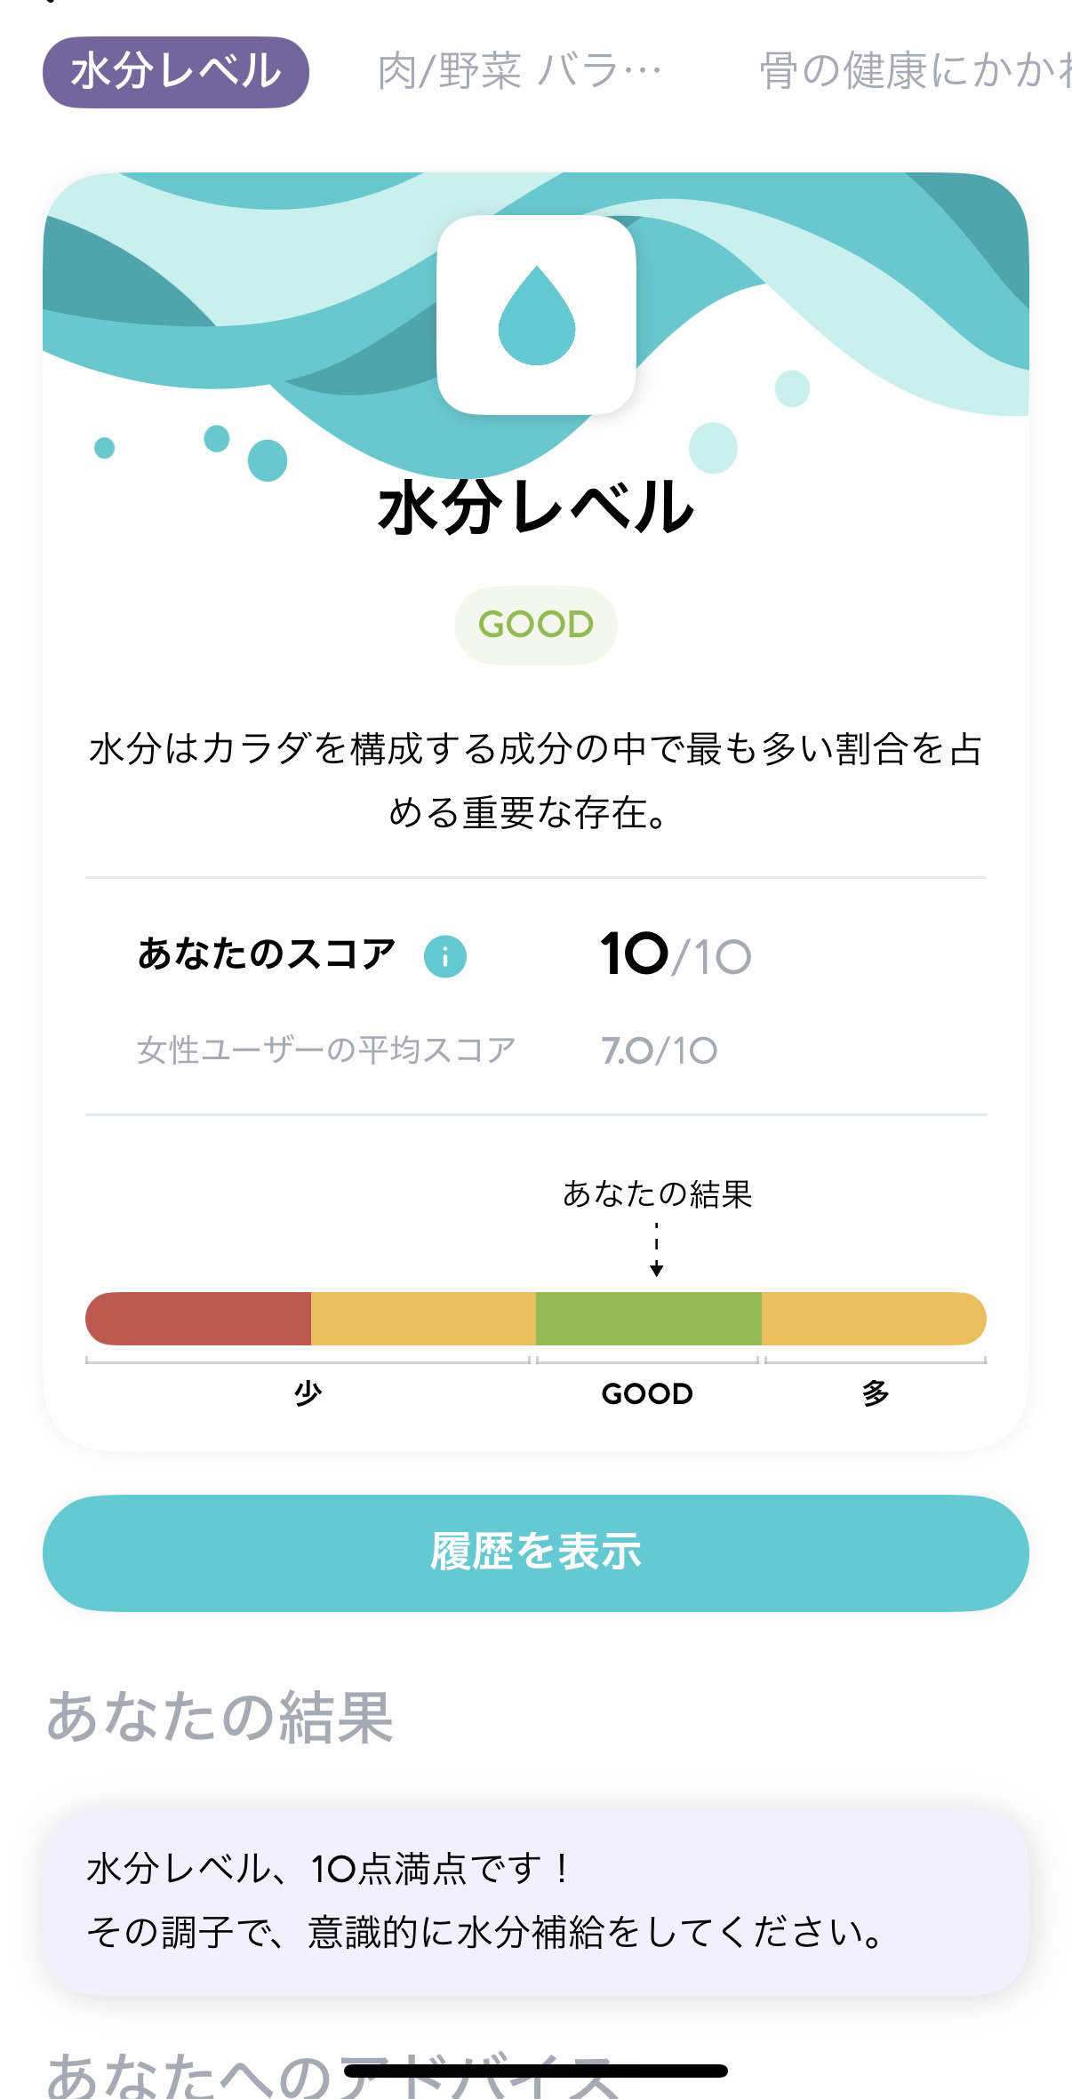This screenshot has height=2099, width=1072.
Task: Tap the rightmost orange bar segment
Action: point(873,1319)
